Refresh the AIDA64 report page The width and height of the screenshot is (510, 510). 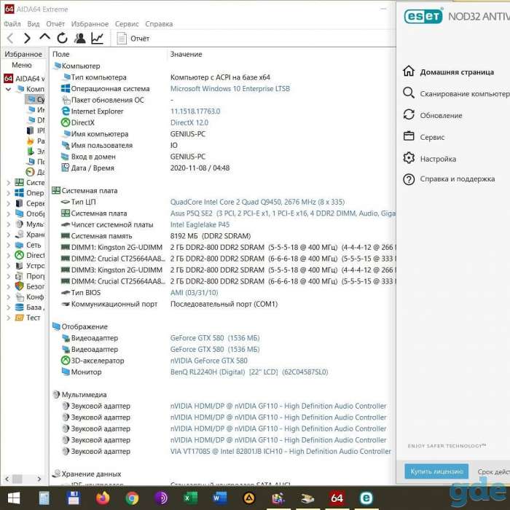click(x=62, y=39)
